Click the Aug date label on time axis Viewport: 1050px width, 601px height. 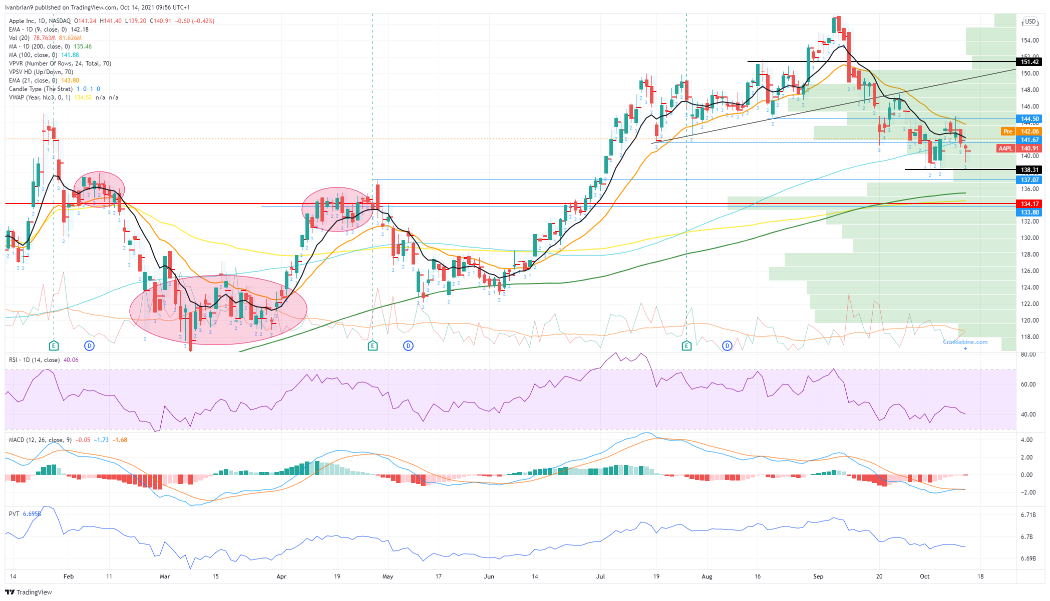pyautogui.click(x=707, y=576)
